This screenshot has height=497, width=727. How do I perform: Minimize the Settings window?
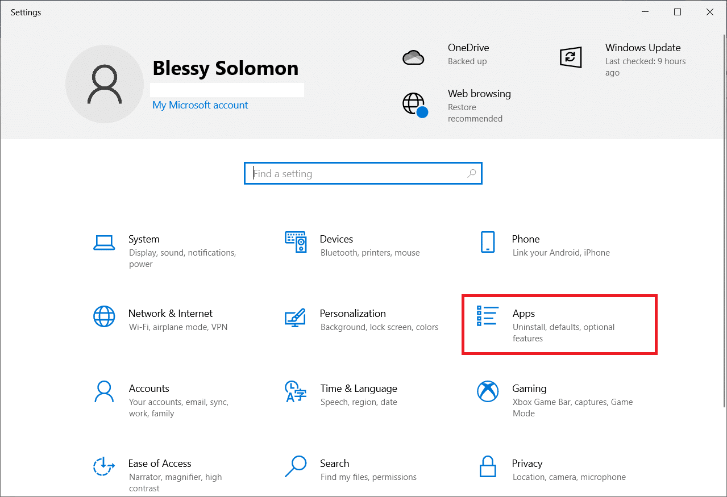point(645,12)
